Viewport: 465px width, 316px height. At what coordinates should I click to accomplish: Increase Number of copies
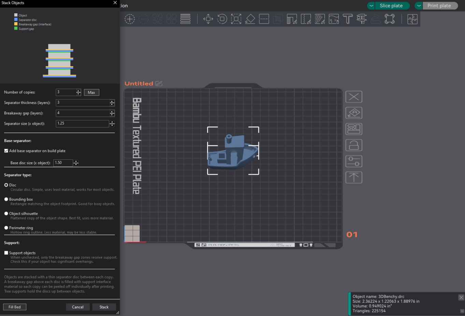(x=78, y=91)
